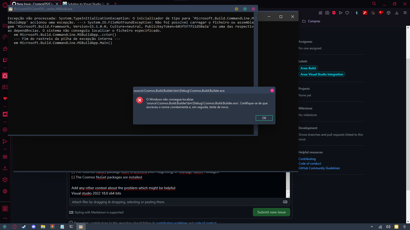Open Easy Setup with the sliders icon

tap(405, 13)
